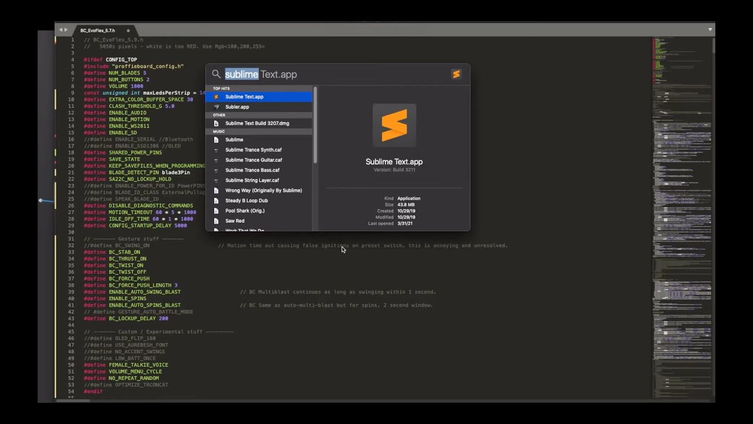This screenshot has height=424, width=753.
Task: Click the Spotlight results list scrollbar
Action: pyautogui.click(x=315, y=125)
